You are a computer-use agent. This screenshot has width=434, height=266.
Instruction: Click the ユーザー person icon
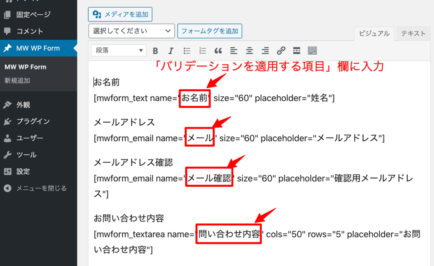(x=8, y=138)
